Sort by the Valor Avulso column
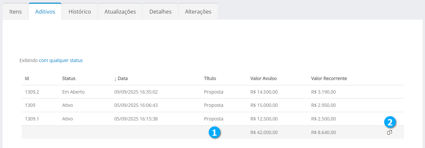 click(263, 79)
